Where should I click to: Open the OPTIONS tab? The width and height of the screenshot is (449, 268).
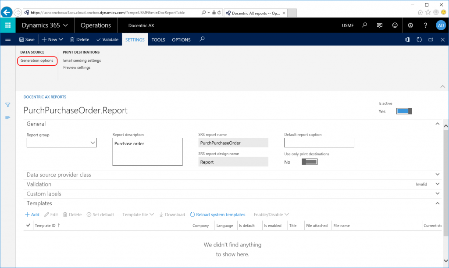181,39
